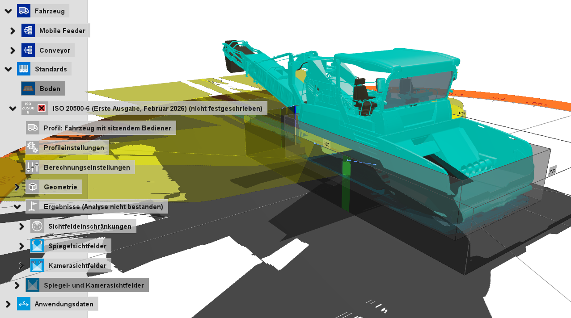
Task: Expand the Kamerasichtfelder node
Action: coord(21,266)
